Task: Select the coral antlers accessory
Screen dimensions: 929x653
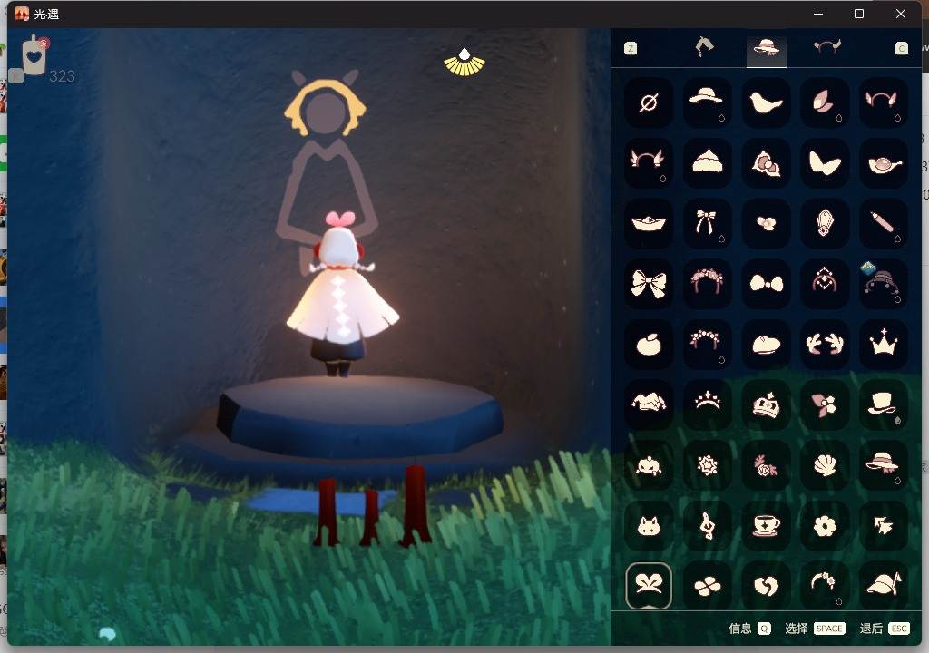Action: click(824, 345)
